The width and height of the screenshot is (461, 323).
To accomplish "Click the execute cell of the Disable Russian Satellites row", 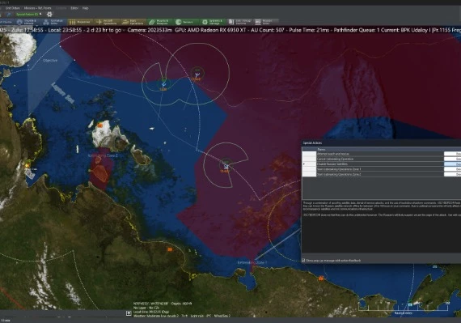I will pos(452,164).
